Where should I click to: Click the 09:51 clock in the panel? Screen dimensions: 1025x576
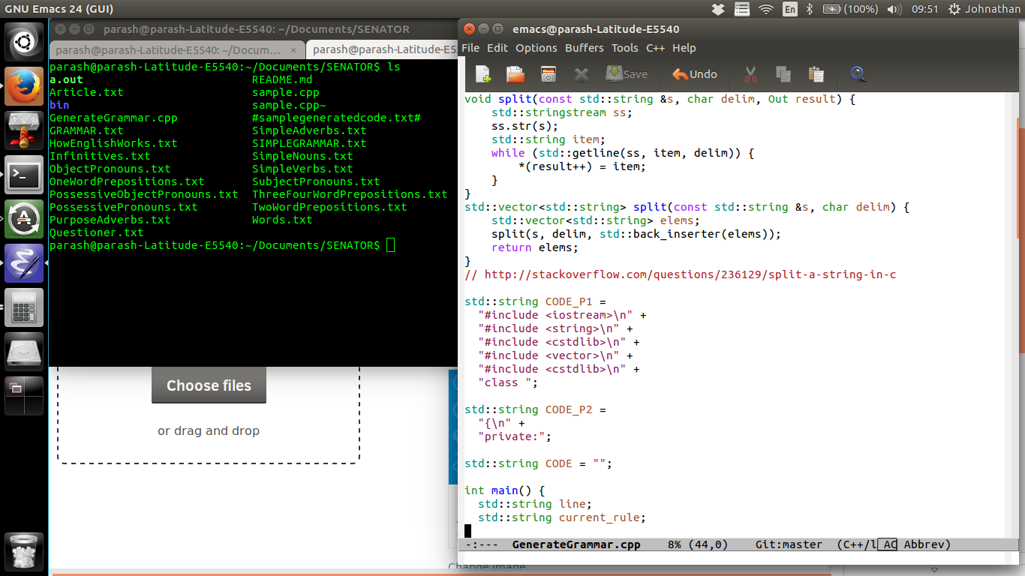click(925, 9)
